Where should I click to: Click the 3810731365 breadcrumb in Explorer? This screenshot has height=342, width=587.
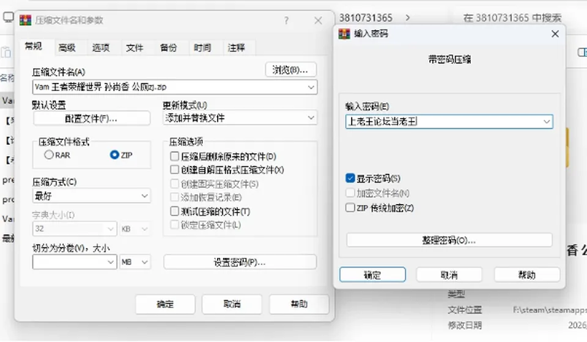(x=366, y=18)
